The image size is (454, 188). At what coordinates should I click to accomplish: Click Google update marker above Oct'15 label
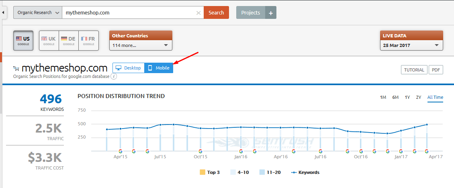pos(200,151)
